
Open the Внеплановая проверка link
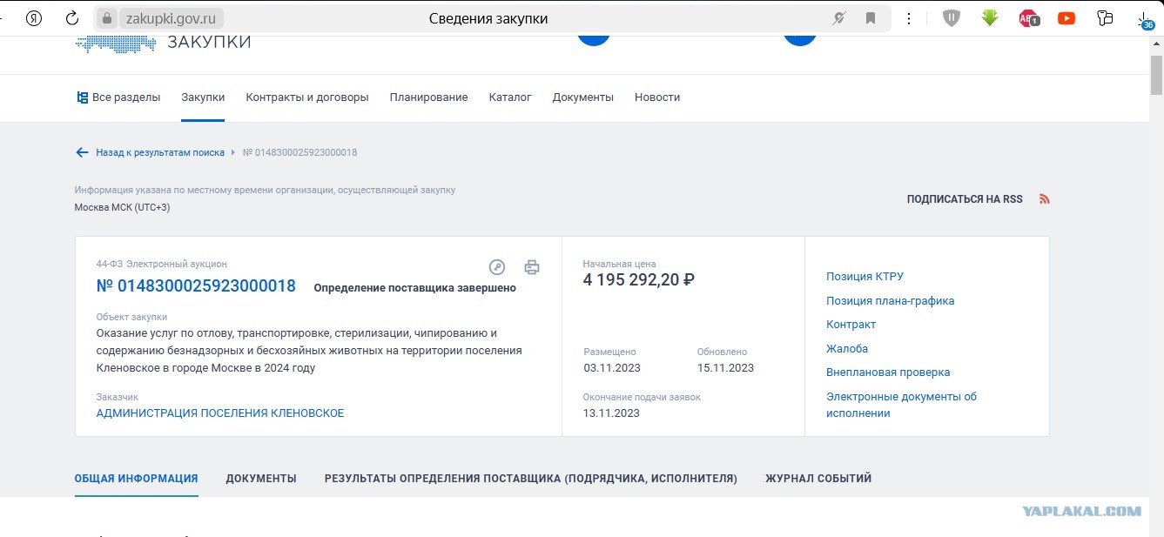click(888, 373)
